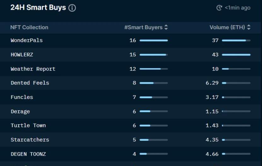
Task: Select the Weather Report row
Action: (131, 69)
